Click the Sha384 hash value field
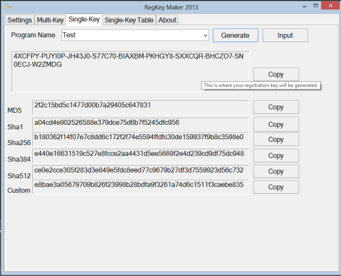341x276 pixels. tap(140, 156)
